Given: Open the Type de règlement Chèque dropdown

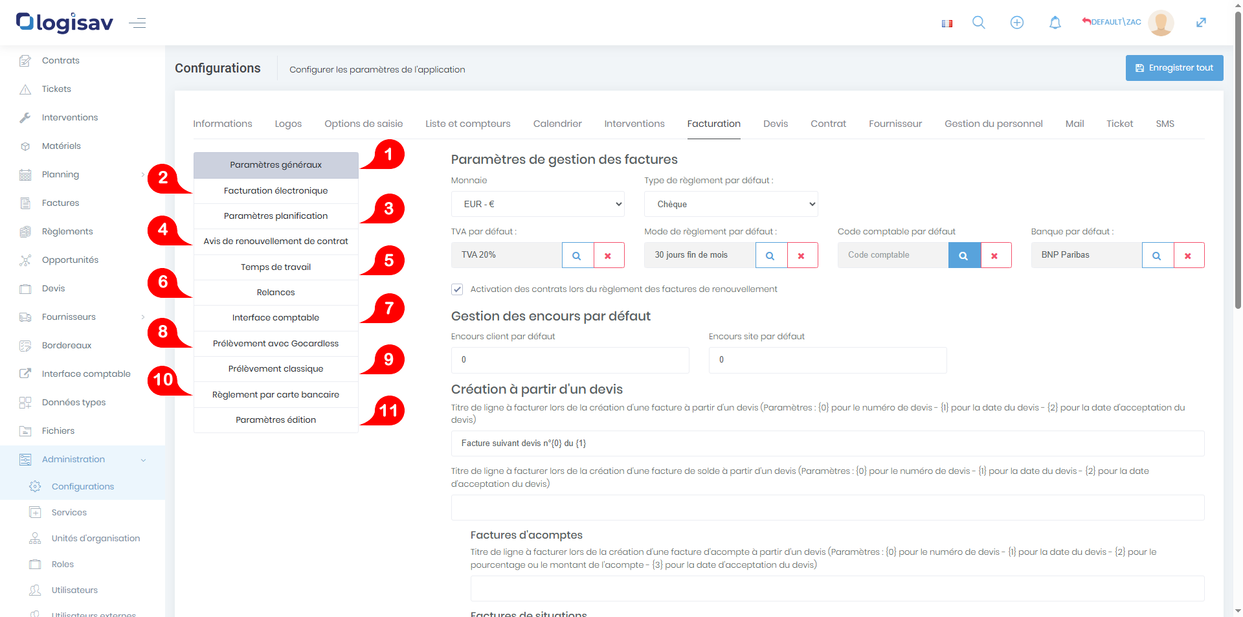Looking at the screenshot, I should pos(730,204).
